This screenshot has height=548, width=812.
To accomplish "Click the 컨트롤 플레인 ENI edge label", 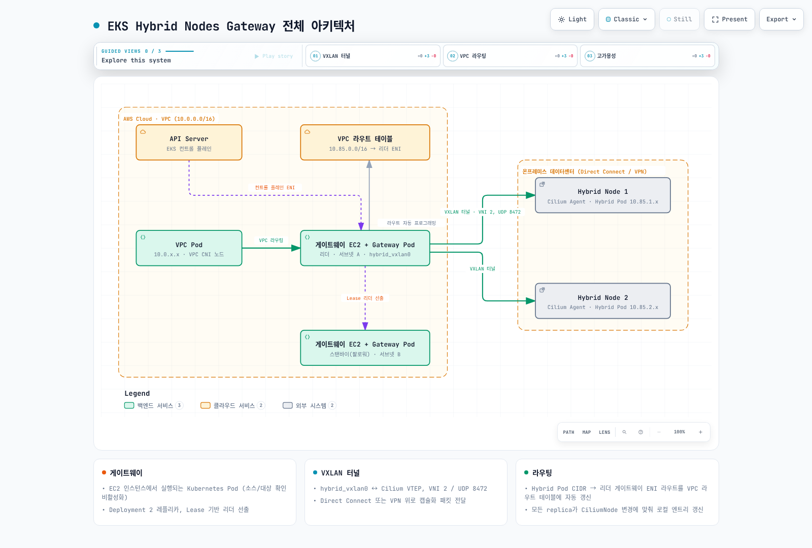I will pyautogui.click(x=275, y=188).
